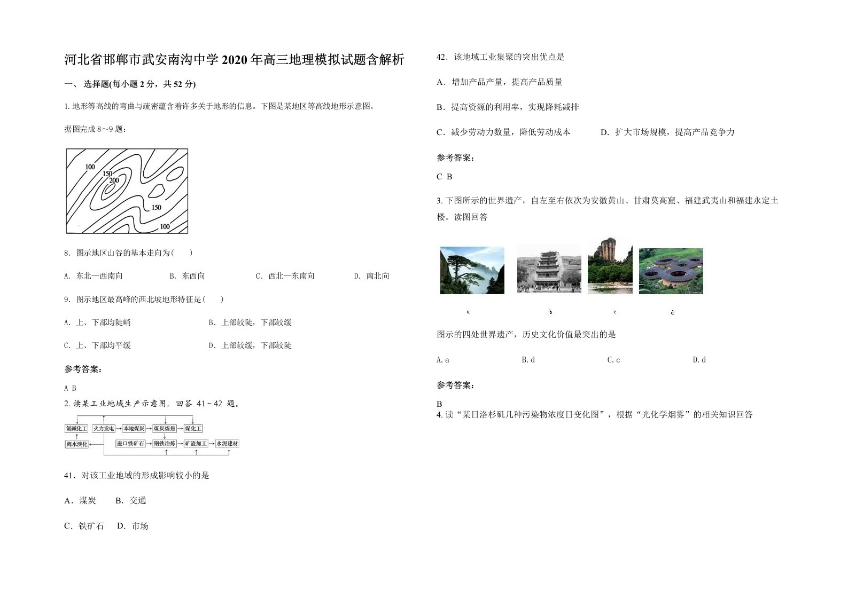This screenshot has height=599, width=848.
Task: Open the Mogao Caves photo labeled b
Action: tap(549, 269)
